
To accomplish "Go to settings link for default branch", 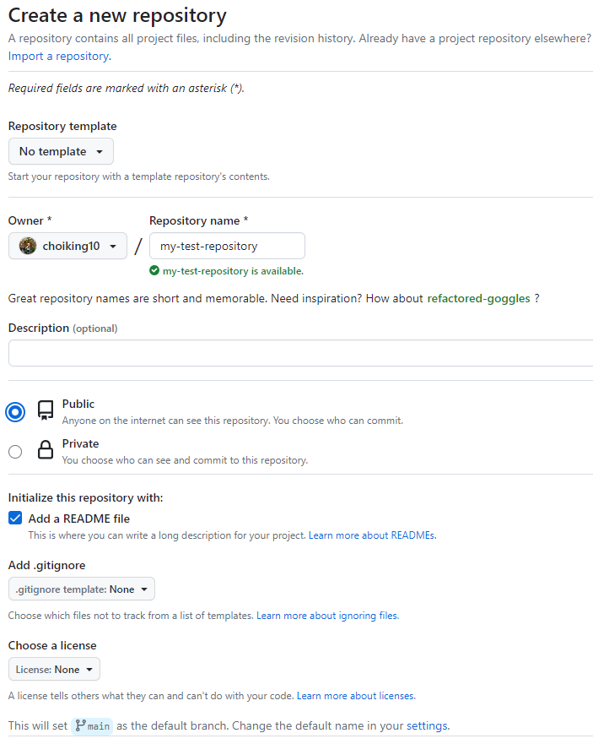I will (427, 725).
